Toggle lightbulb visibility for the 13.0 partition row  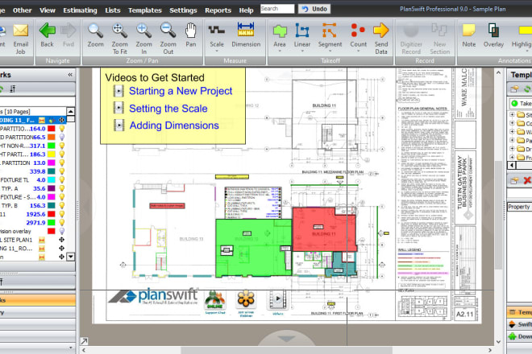click(62, 163)
